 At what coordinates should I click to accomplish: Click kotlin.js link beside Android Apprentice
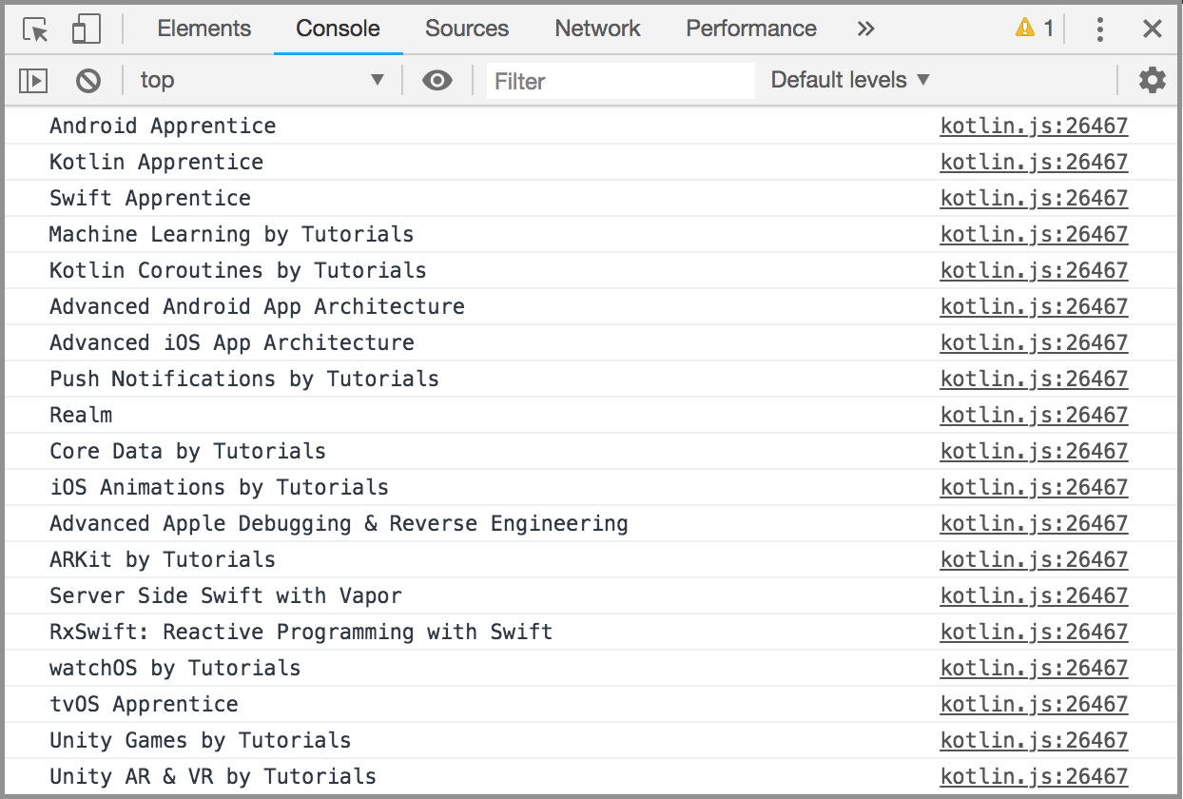click(x=1034, y=127)
